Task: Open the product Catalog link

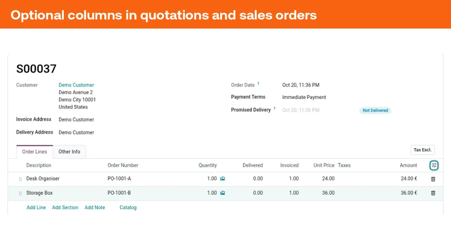Action: pyautogui.click(x=128, y=207)
